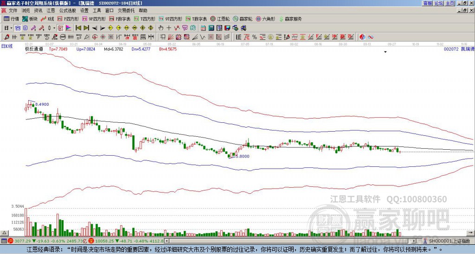Open the calendar date icon

pos(203,28)
